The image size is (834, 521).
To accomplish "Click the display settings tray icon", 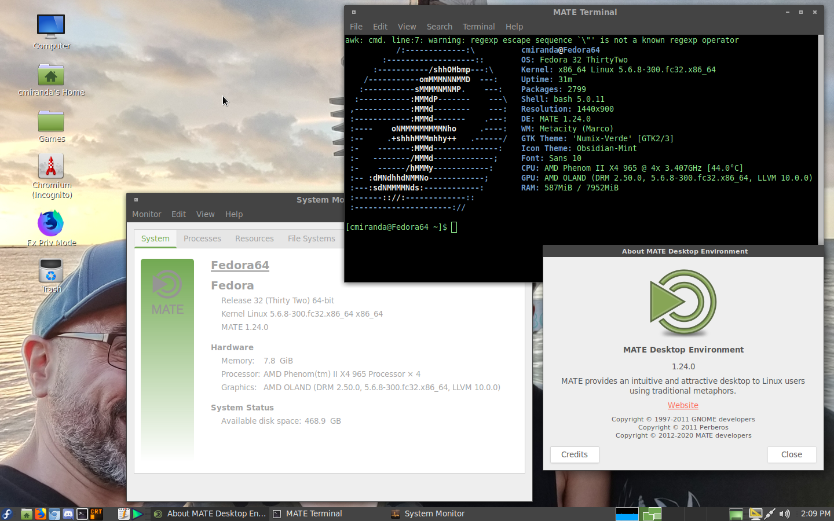I will tap(755, 513).
